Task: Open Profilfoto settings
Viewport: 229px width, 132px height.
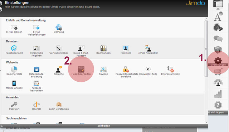Action: click(126, 50)
